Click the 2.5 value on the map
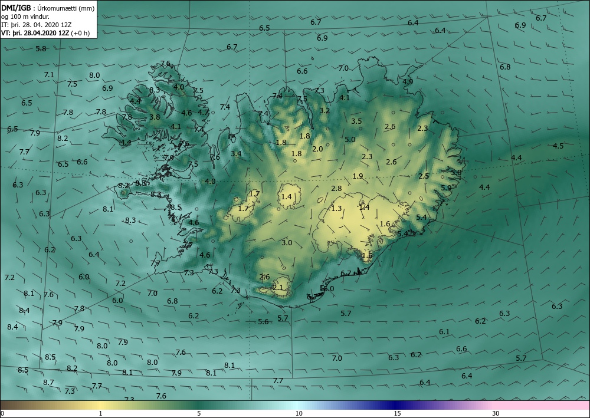 (x=424, y=176)
